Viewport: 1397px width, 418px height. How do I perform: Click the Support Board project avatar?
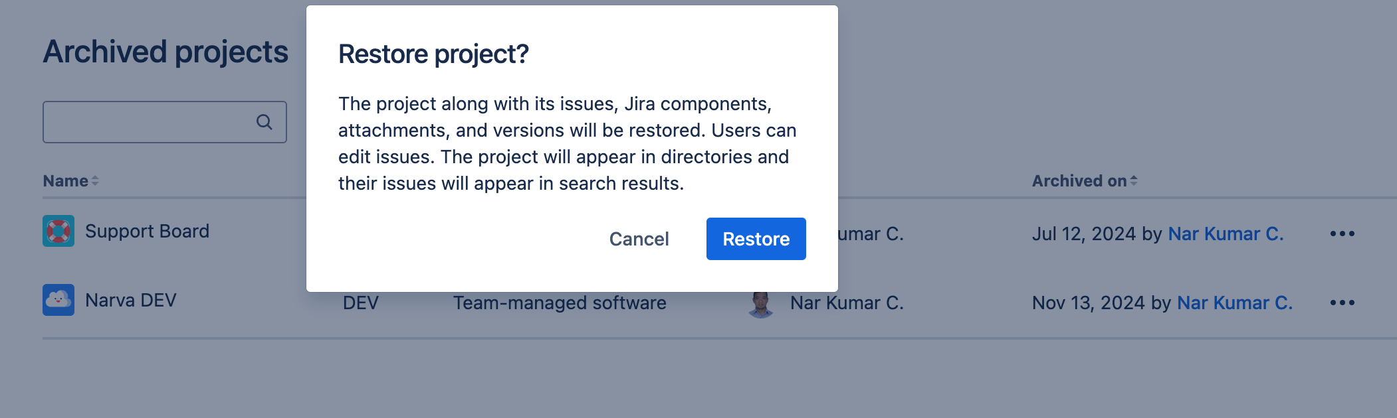58,232
